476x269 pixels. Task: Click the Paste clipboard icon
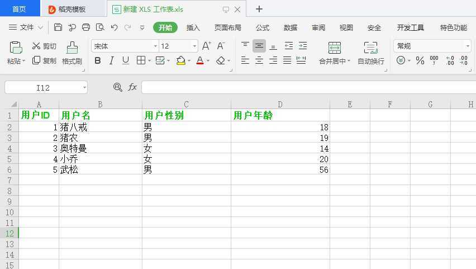(x=16, y=48)
